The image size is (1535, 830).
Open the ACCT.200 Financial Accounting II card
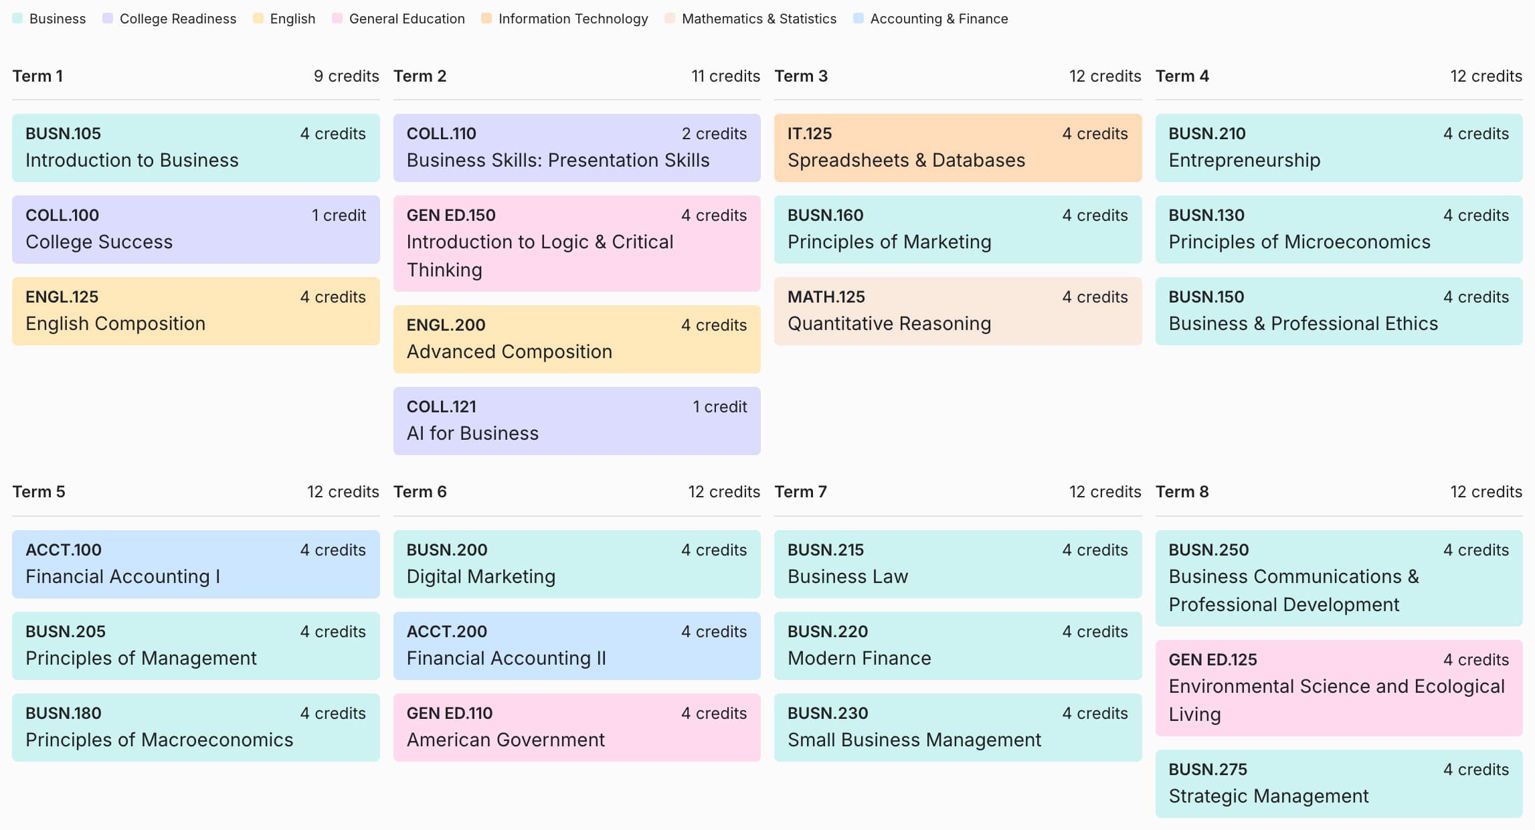coord(577,645)
